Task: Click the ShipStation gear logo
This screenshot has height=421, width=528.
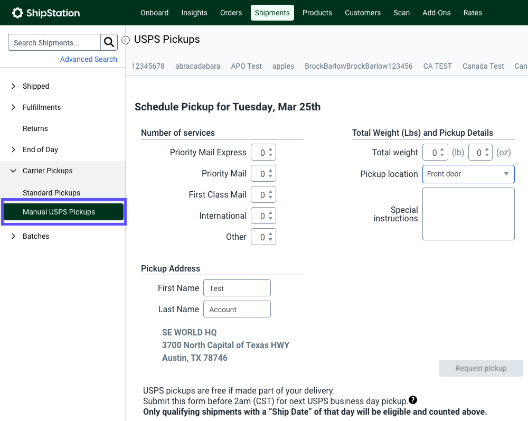Action: 17,13
